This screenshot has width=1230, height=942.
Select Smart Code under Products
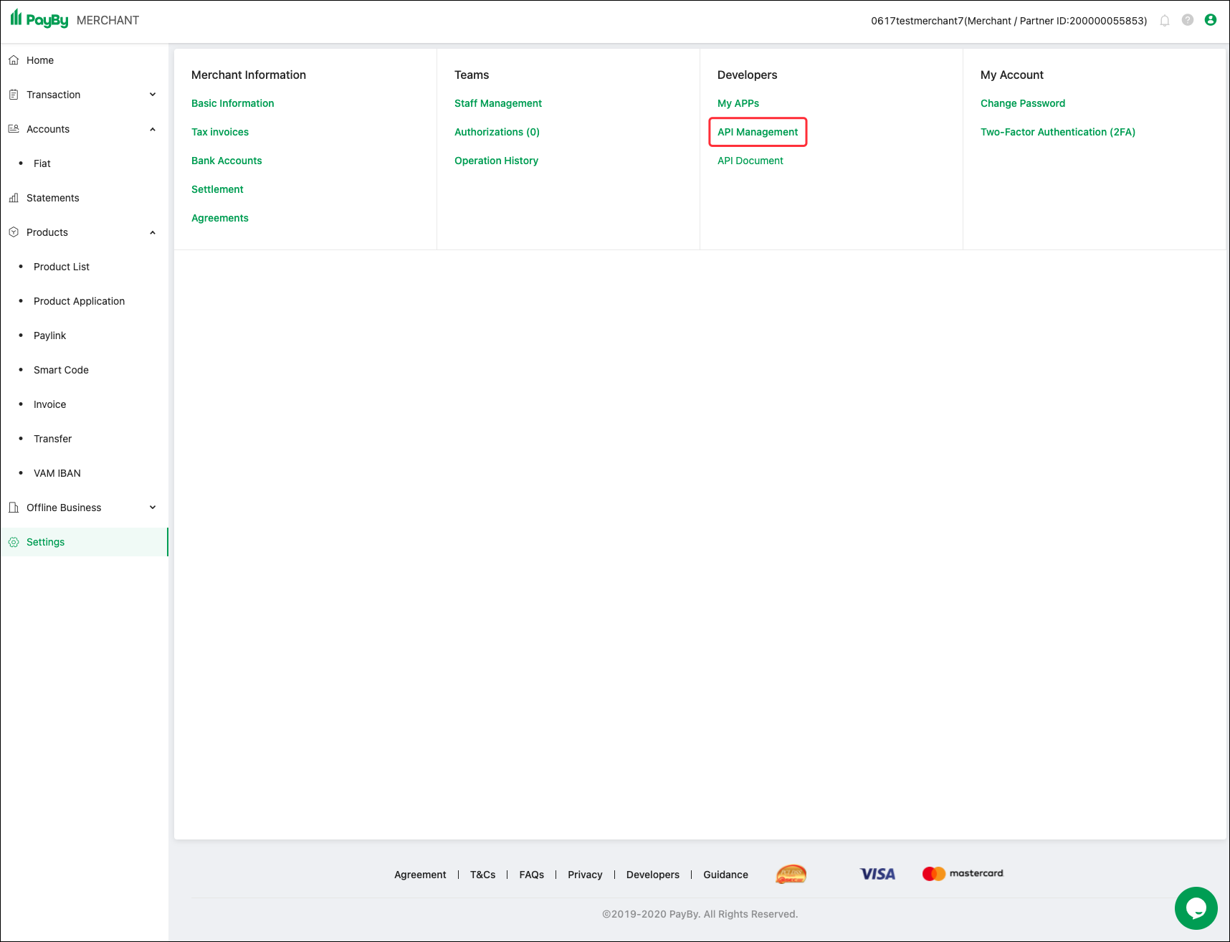tap(61, 370)
